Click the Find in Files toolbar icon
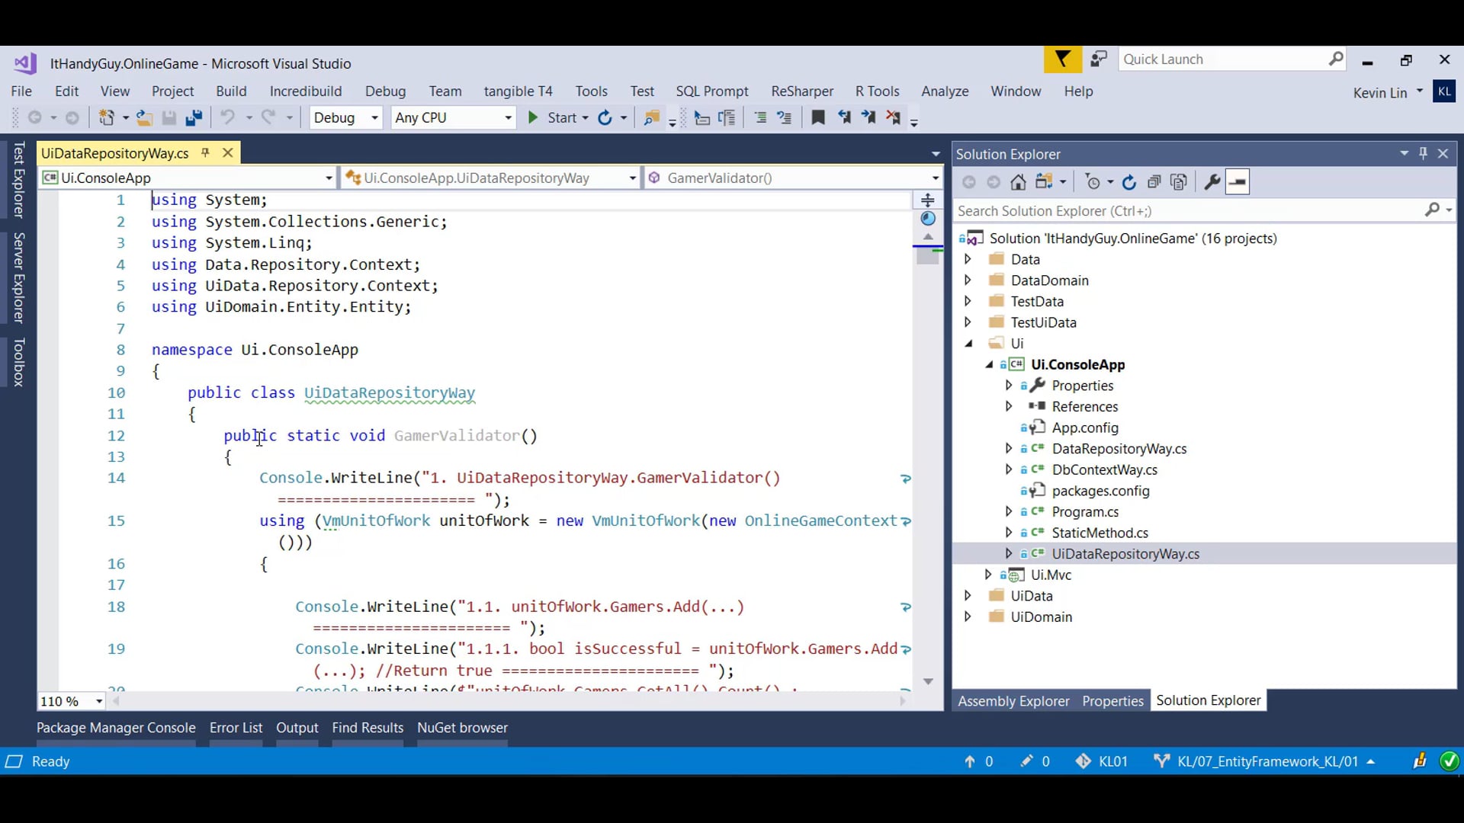 click(x=651, y=118)
